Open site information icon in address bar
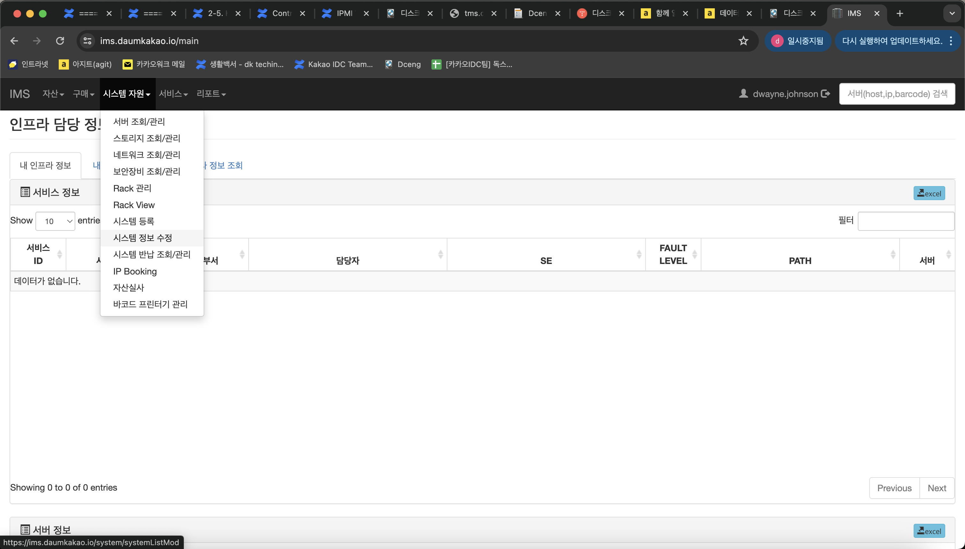Viewport: 965px width, 549px height. tap(87, 41)
